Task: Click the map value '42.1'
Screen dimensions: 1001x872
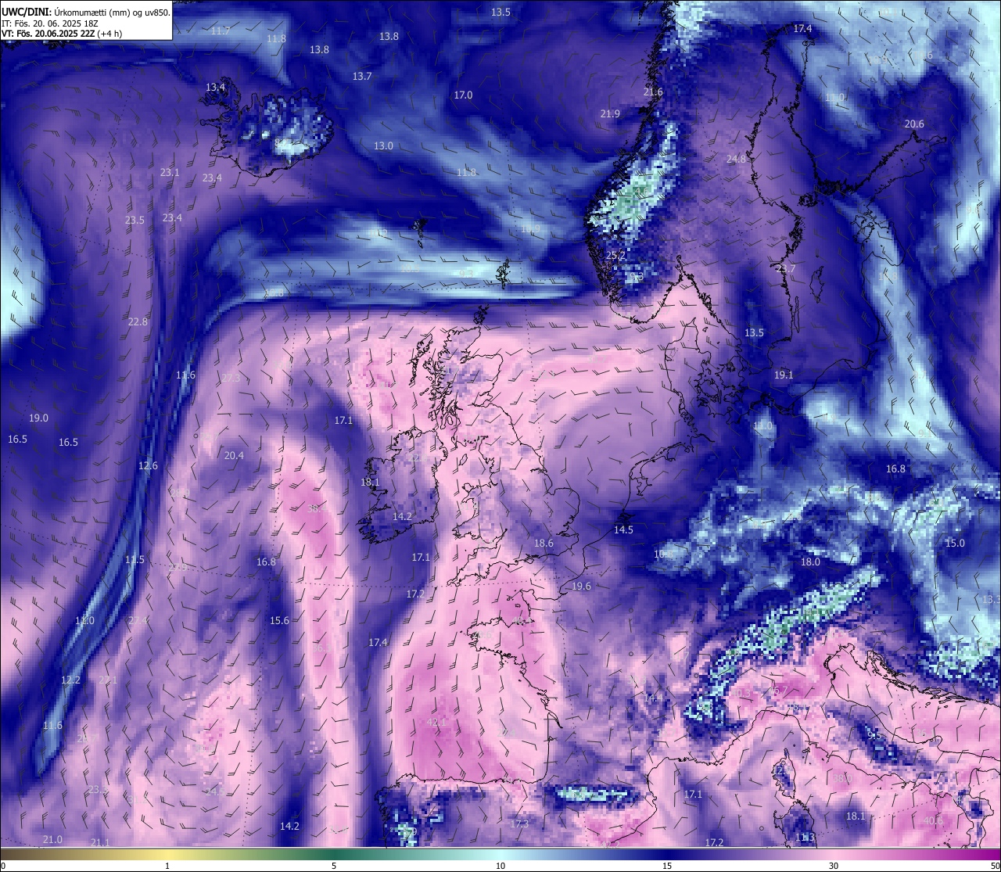Action: [436, 723]
